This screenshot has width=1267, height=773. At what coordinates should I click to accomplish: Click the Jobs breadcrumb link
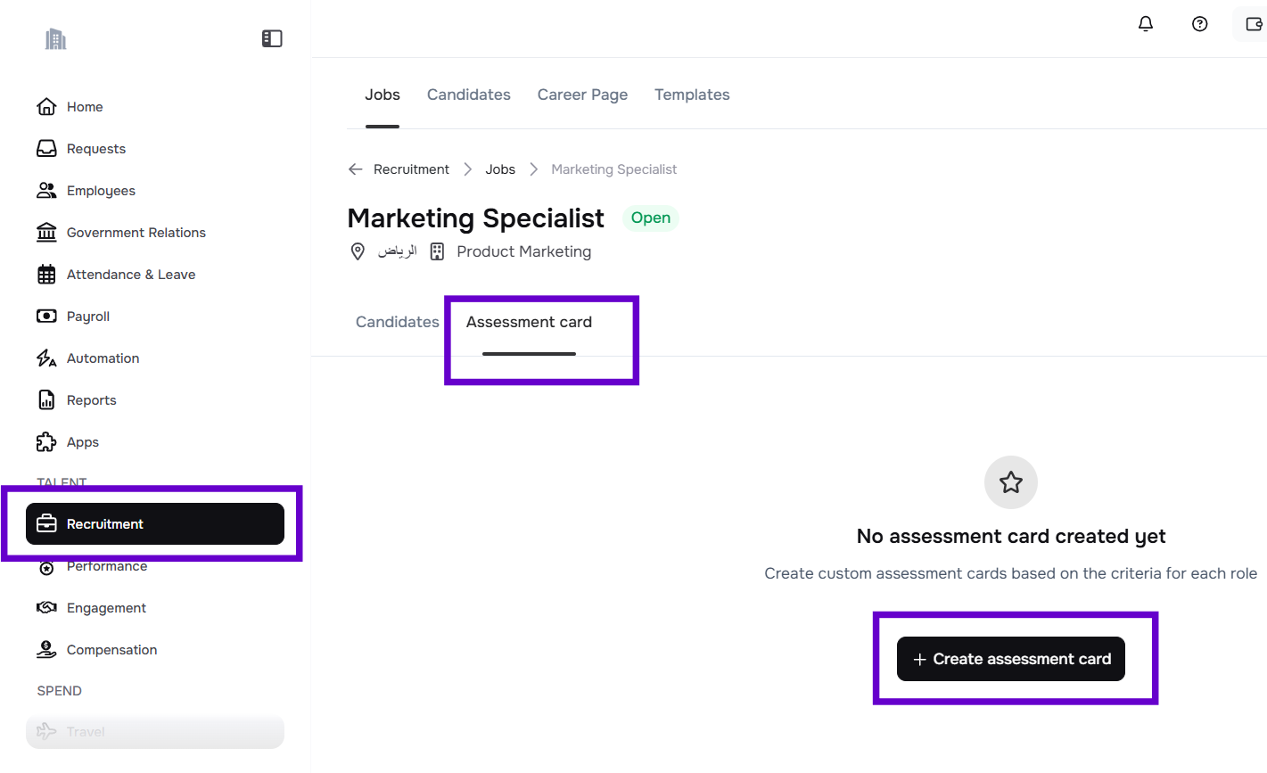[x=500, y=169]
